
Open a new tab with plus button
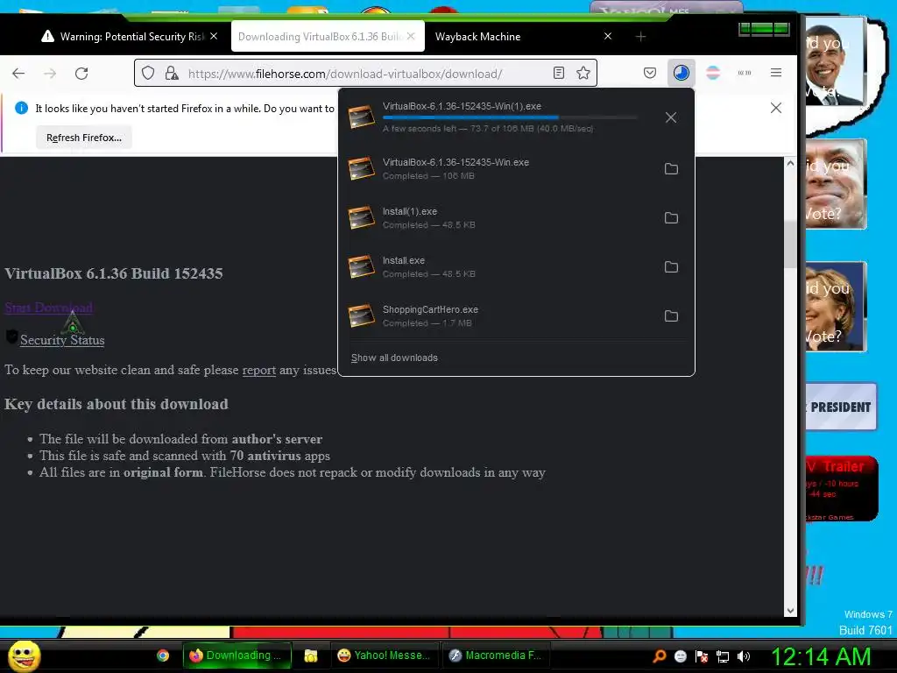coord(640,37)
